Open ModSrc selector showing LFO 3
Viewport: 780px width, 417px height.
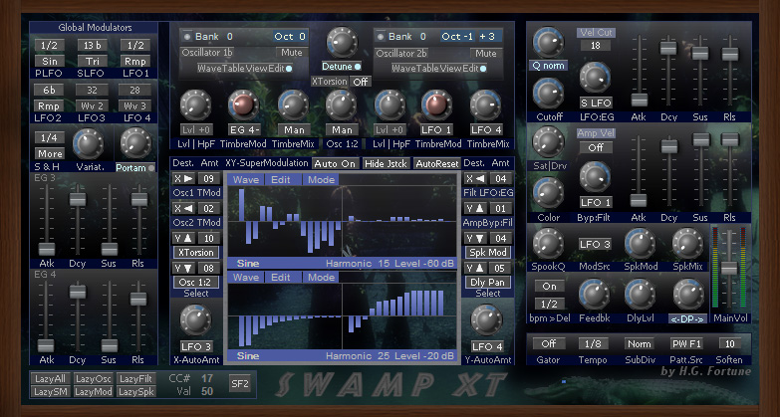tap(595, 244)
